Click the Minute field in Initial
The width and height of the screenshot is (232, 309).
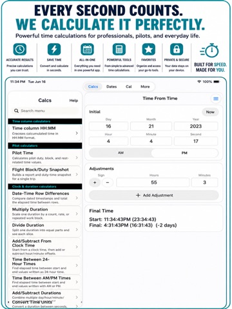click(x=151, y=141)
